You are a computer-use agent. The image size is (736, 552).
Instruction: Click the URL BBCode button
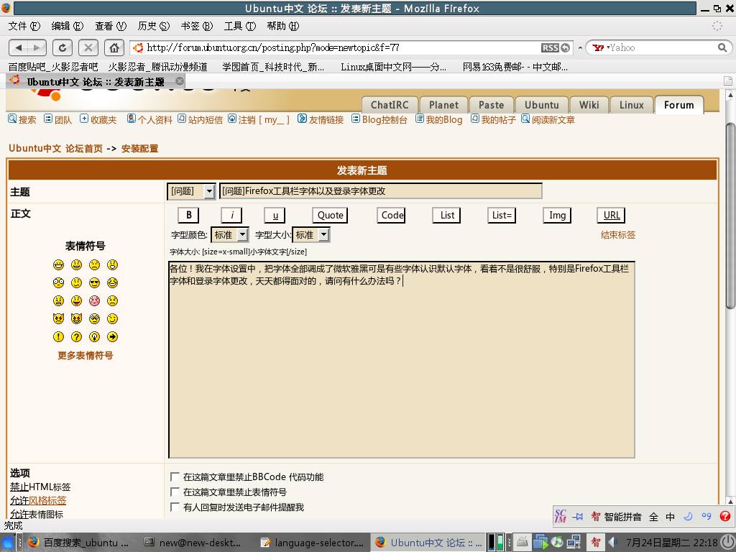[611, 215]
